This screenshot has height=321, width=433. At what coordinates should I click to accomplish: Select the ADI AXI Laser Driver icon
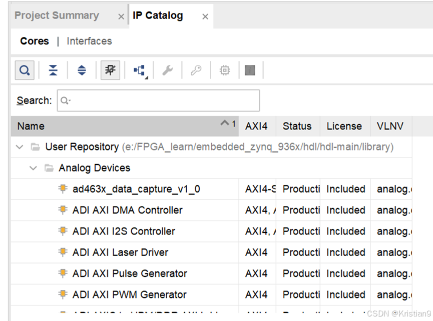[63, 252]
